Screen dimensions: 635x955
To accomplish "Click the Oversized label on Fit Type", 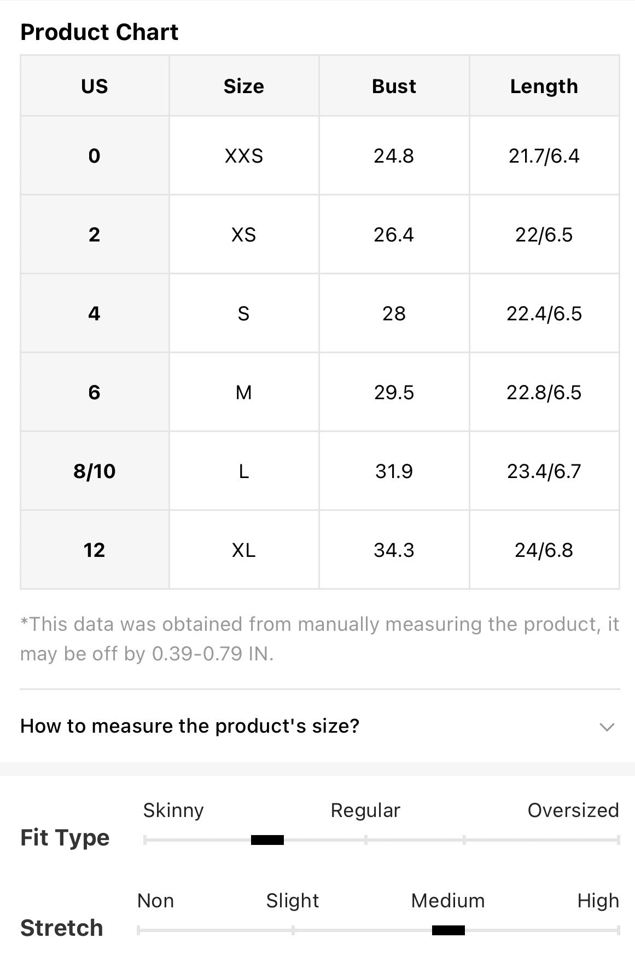I will click(x=573, y=810).
